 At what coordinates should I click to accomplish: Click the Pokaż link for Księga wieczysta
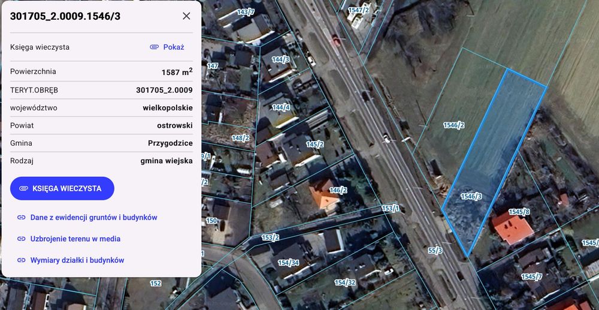(174, 47)
